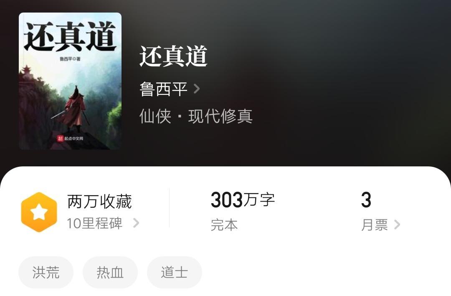Click the chevron next to author 鲁西平

pyautogui.click(x=197, y=89)
